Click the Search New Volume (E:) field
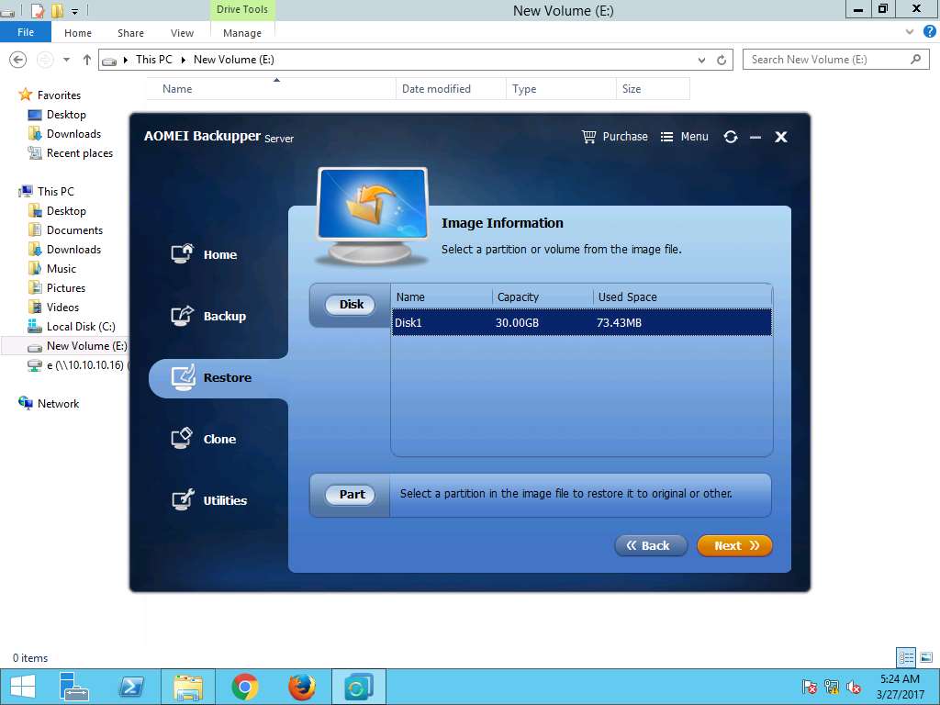Screen dimensions: 940x705 point(835,60)
